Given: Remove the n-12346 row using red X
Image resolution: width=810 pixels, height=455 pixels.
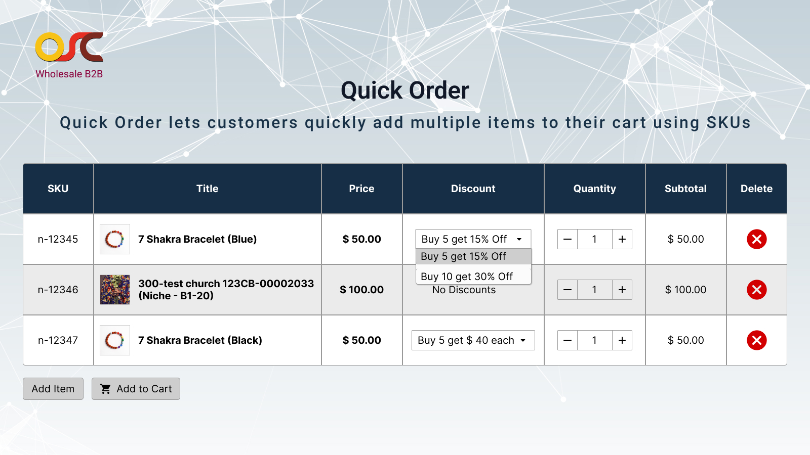Looking at the screenshot, I should click(x=756, y=290).
